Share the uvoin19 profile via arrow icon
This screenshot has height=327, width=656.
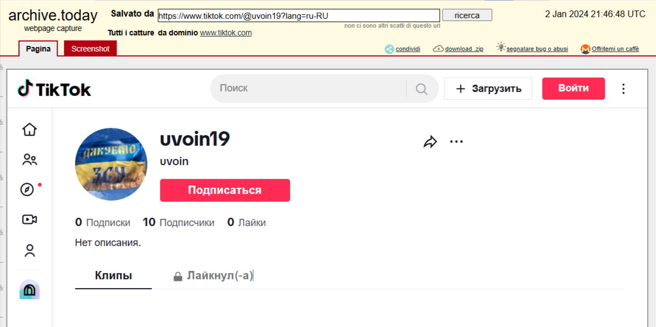point(430,142)
